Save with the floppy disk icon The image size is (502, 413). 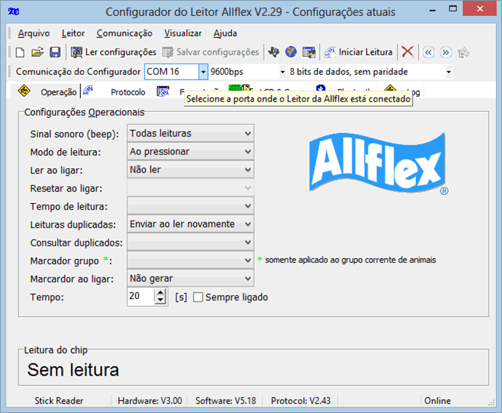click(x=55, y=52)
